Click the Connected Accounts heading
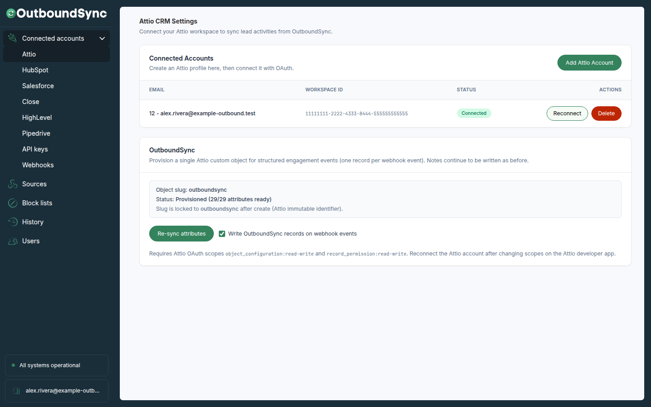Viewport: 651px width, 407px height. pyautogui.click(x=181, y=58)
